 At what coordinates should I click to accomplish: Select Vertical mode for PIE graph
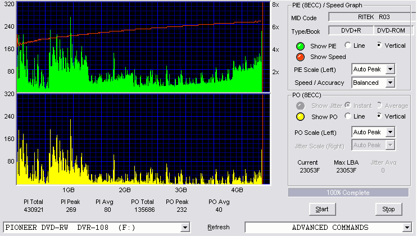[379, 45]
